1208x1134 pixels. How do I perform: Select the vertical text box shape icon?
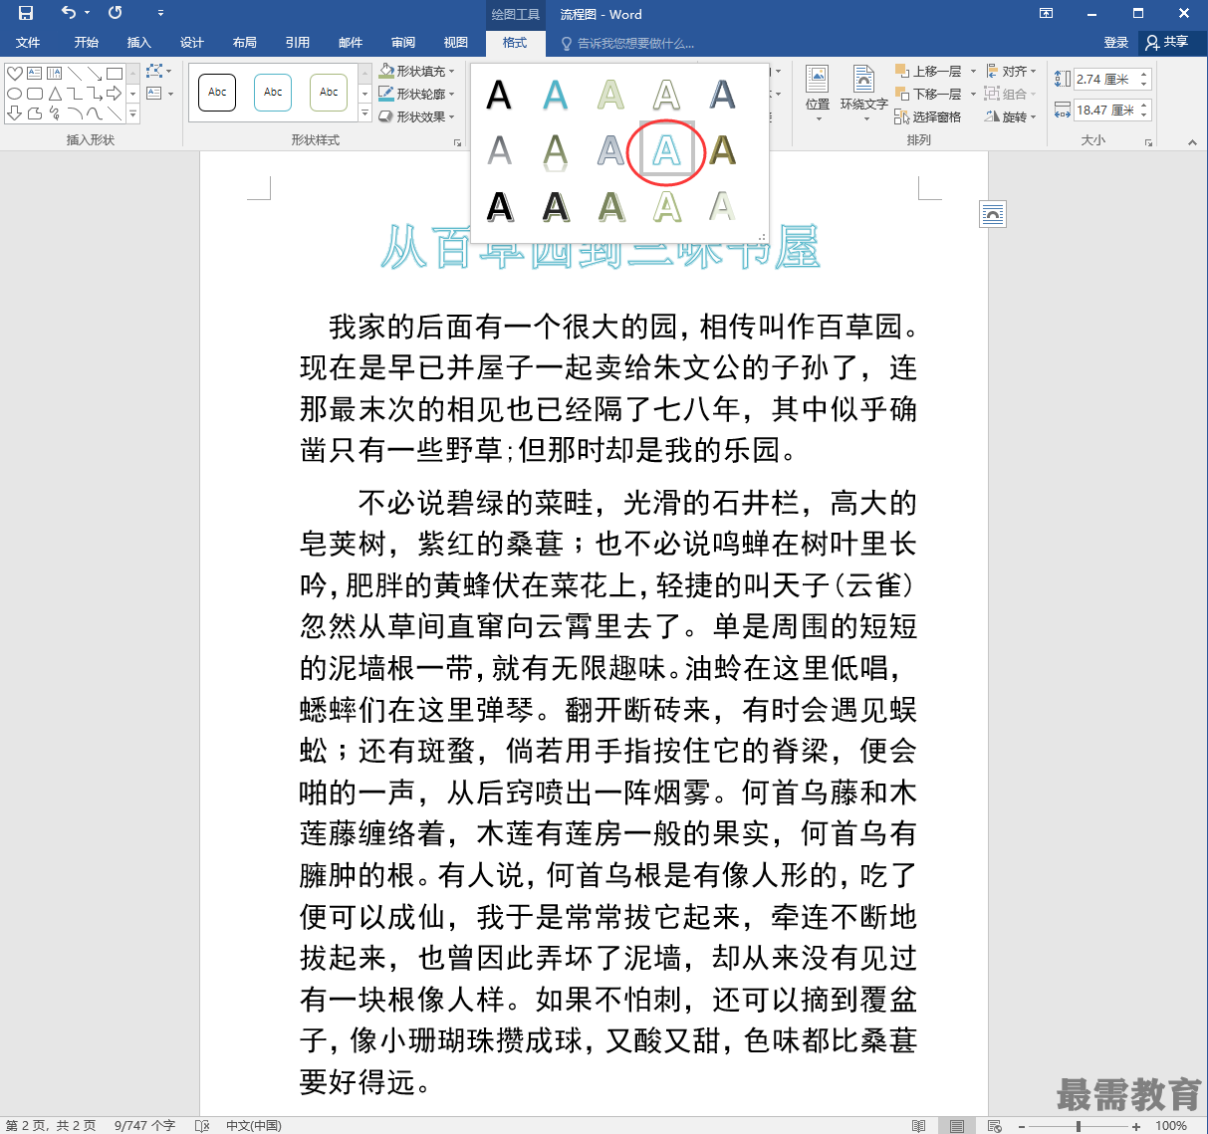pyautogui.click(x=55, y=74)
